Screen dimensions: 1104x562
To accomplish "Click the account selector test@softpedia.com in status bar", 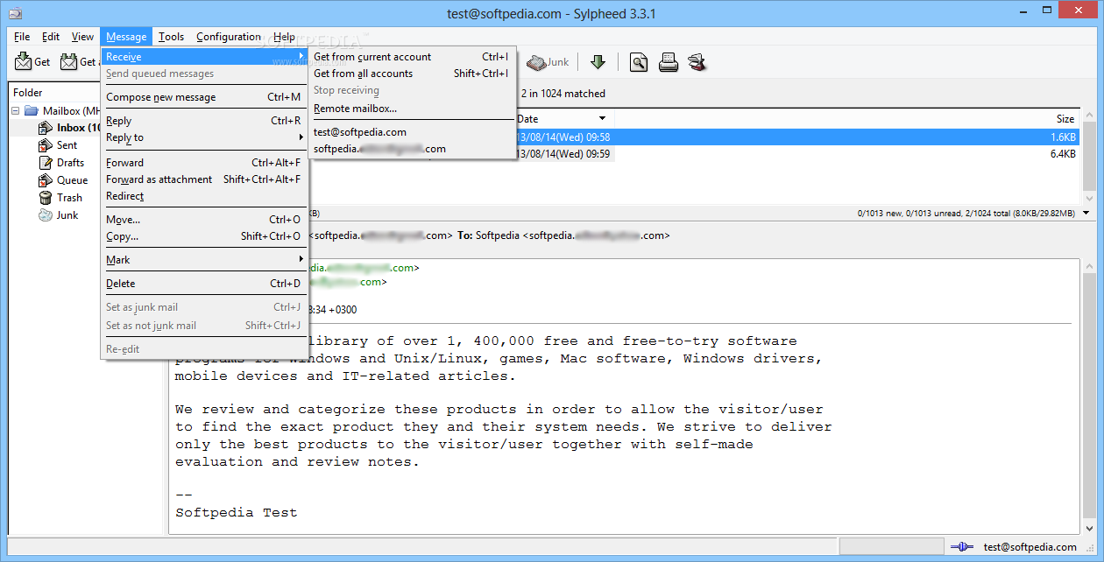I will [x=1030, y=547].
